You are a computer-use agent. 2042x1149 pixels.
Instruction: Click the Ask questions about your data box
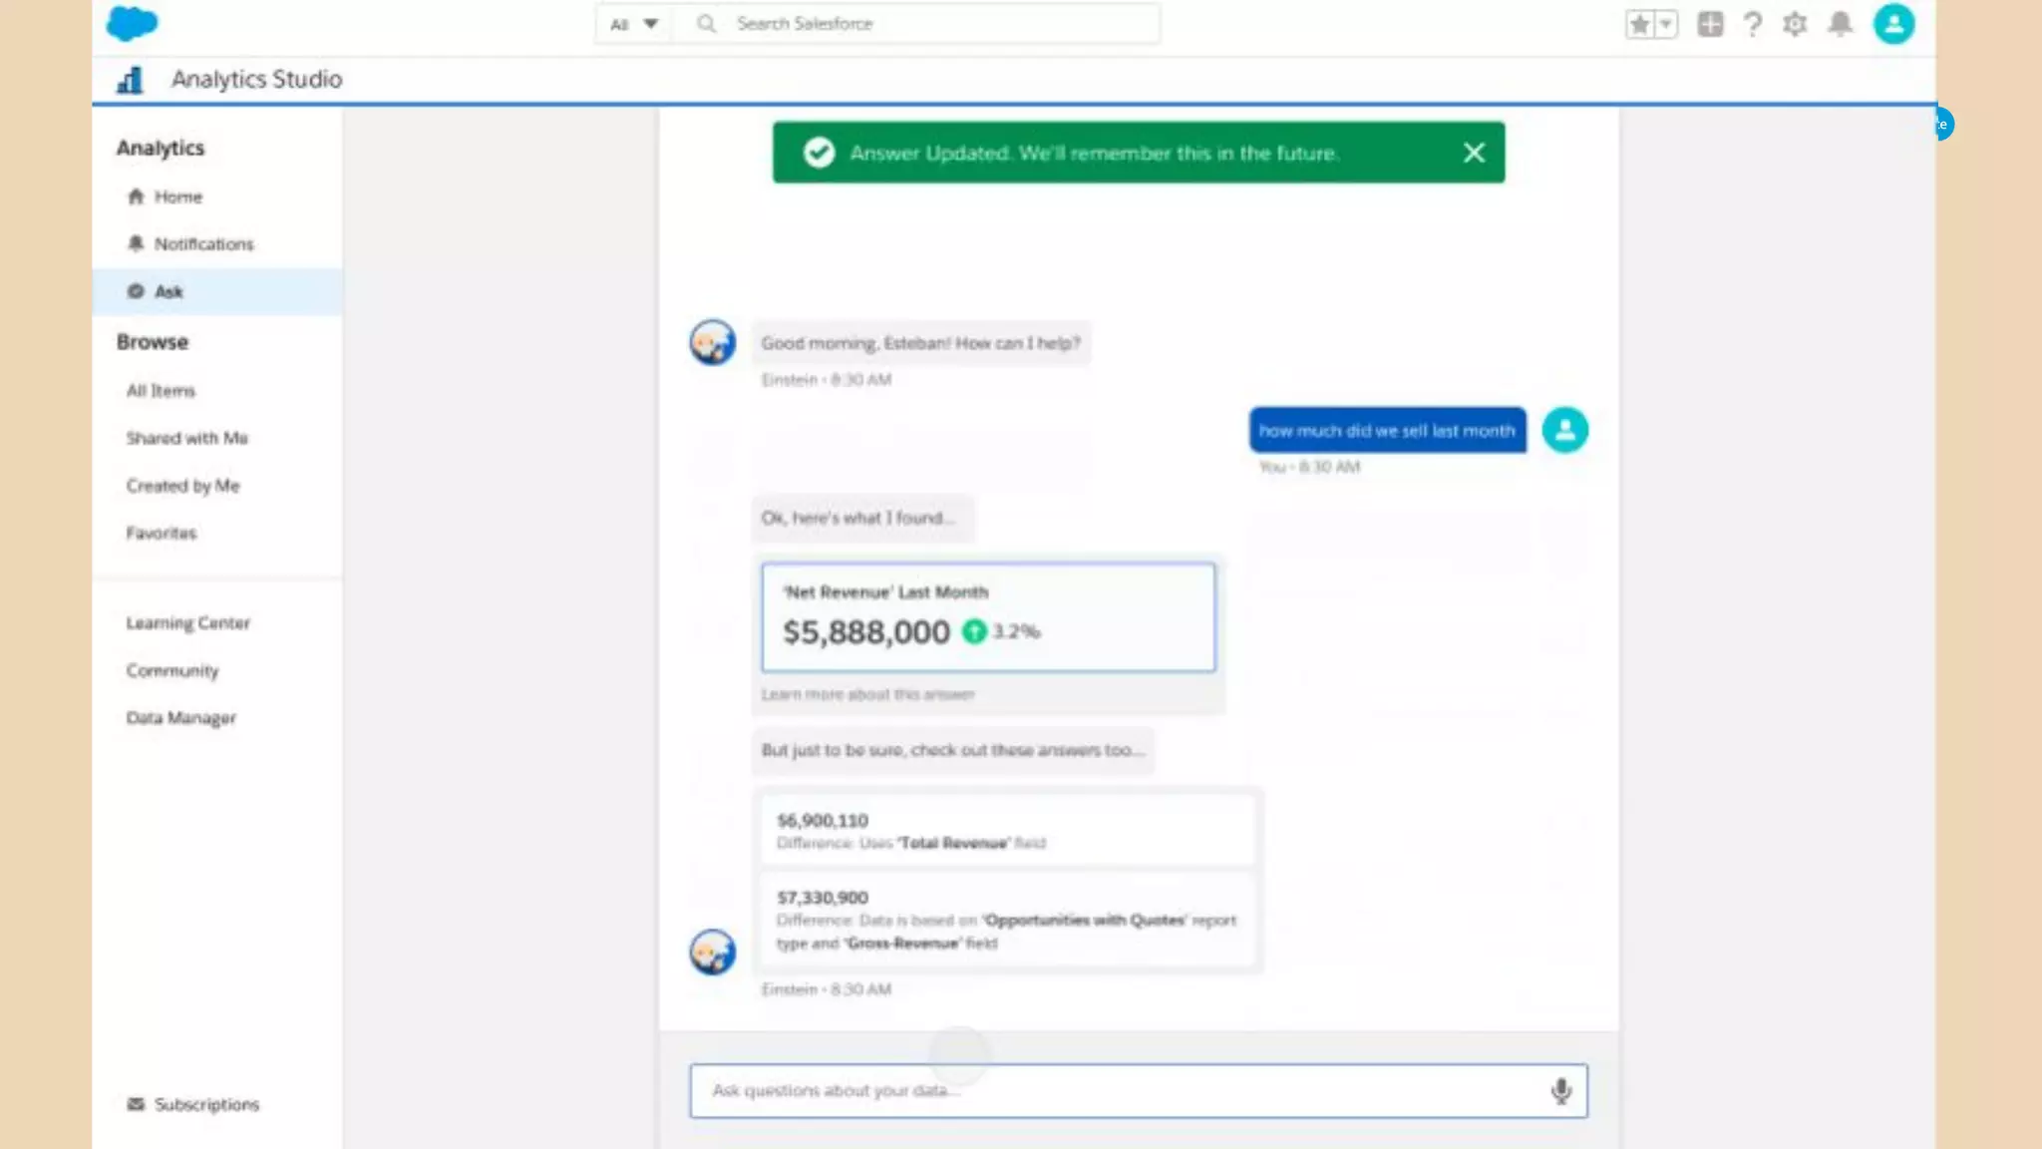[x=1117, y=1091]
